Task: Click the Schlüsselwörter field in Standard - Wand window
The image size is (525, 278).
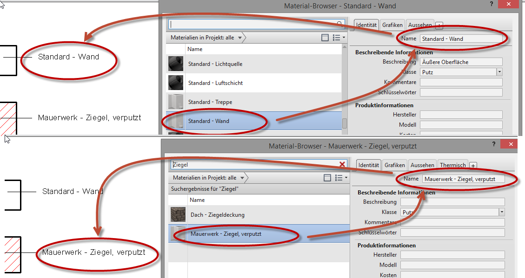Action: [x=461, y=92]
